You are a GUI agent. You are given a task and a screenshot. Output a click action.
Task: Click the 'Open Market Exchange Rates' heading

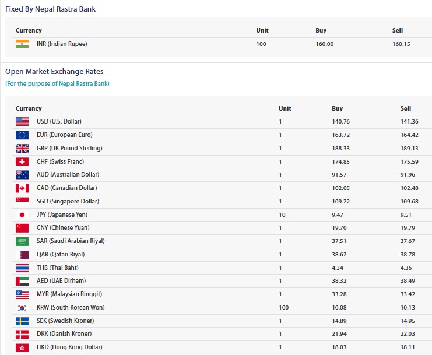[x=54, y=72]
